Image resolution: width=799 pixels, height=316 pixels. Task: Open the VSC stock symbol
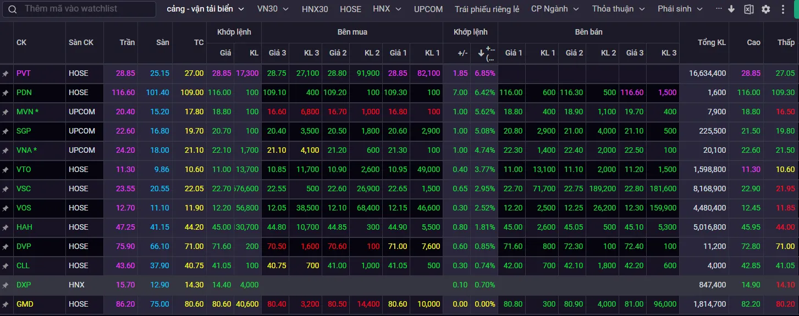pos(24,189)
